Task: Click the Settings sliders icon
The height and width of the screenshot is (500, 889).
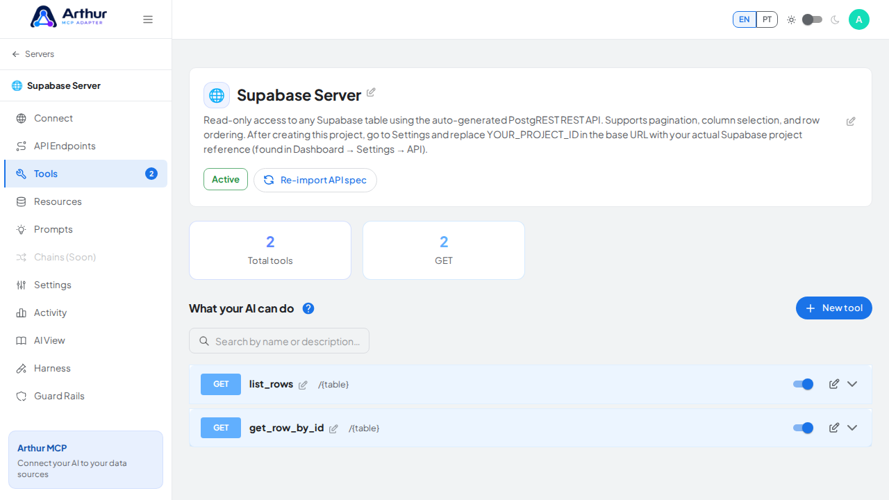Action: (22, 285)
